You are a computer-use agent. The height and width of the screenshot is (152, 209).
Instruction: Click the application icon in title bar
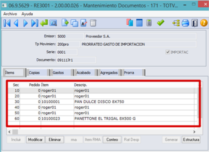(x=4, y=6)
